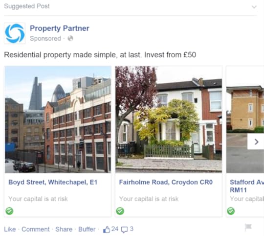264x236 pixels.
Task: Click the comment bubble count icon
Action: tap(125, 230)
